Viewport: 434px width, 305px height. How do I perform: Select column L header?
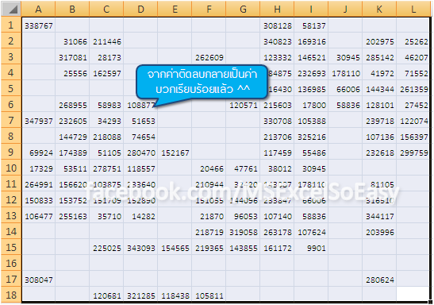pyautogui.click(x=413, y=10)
